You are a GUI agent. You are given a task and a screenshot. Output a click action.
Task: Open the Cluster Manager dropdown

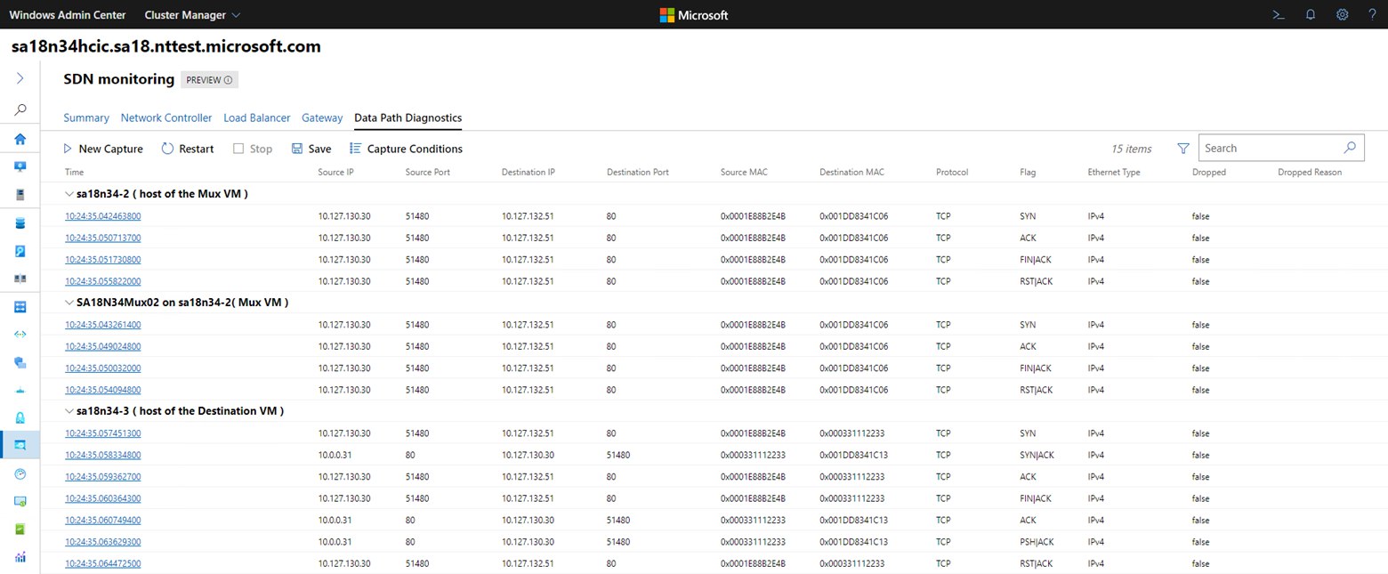192,15
